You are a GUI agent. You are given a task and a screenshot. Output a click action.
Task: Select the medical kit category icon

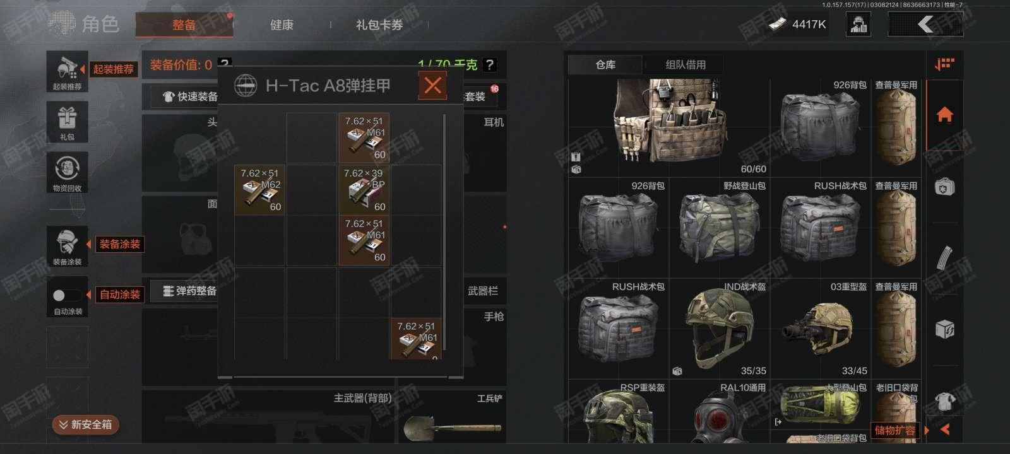click(944, 187)
